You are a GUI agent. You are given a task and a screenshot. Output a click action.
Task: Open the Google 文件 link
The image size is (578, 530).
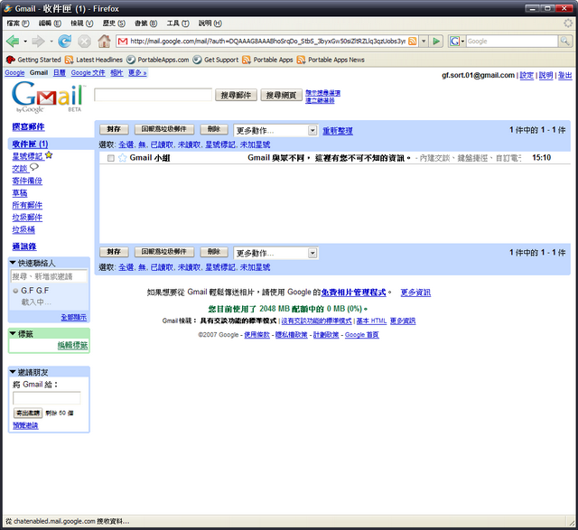coord(89,72)
